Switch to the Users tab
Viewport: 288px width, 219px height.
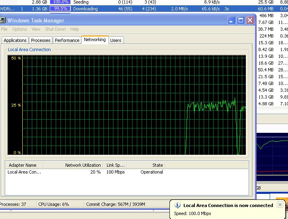click(x=116, y=40)
